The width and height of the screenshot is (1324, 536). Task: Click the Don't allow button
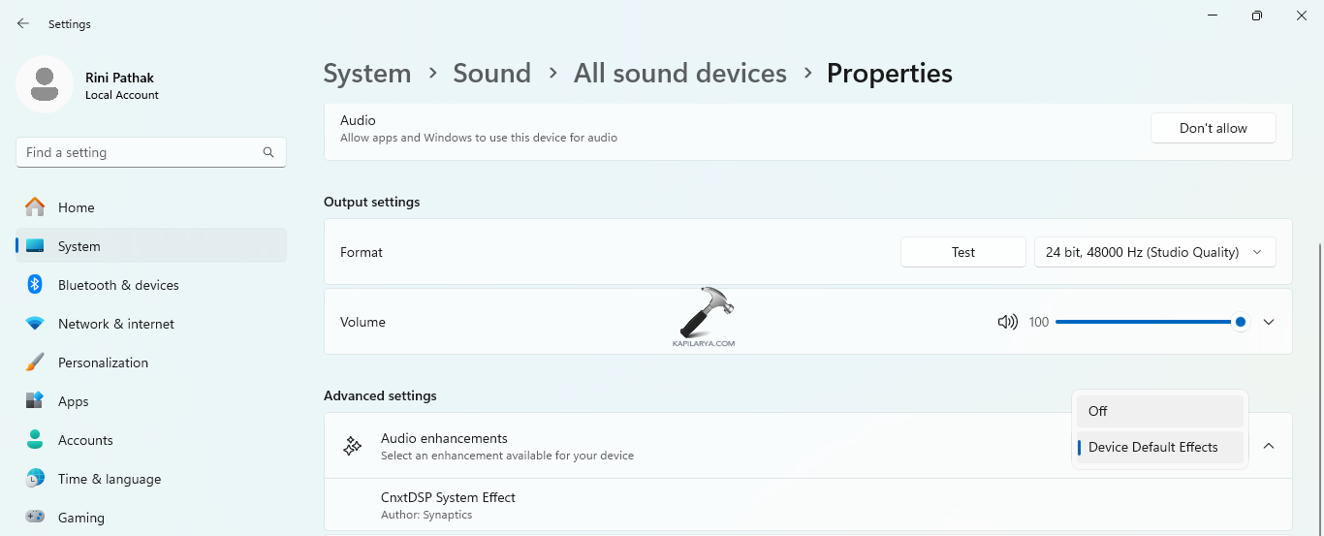[1213, 128]
